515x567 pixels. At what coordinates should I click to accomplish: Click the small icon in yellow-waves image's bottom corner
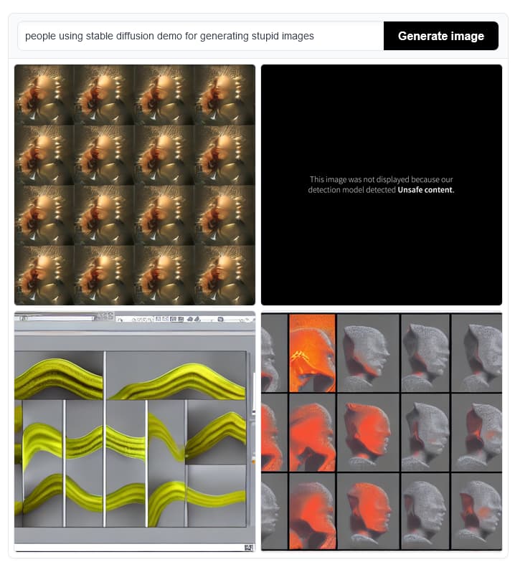click(249, 548)
